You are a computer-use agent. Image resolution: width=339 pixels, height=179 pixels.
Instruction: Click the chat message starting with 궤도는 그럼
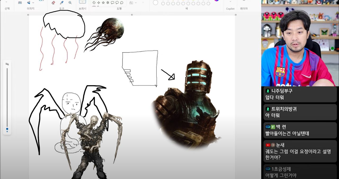pos(298,155)
